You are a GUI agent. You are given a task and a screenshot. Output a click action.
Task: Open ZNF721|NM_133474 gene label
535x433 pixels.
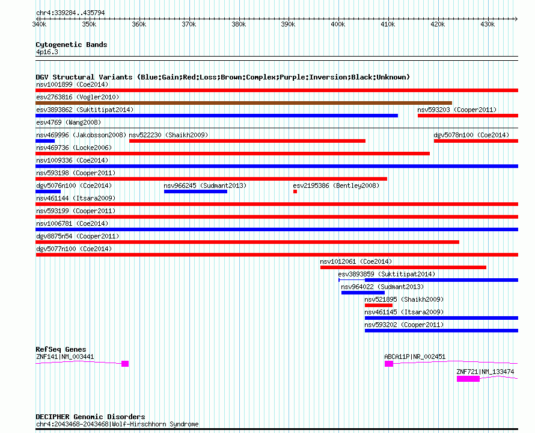pyautogui.click(x=485, y=372)
